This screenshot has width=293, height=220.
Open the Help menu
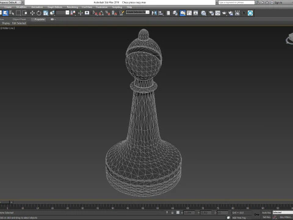pos(129,7)
